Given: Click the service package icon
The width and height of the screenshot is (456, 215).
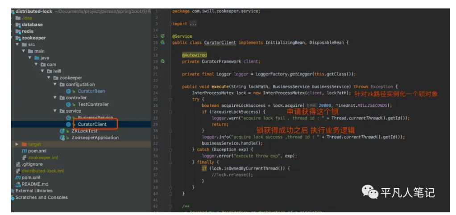Looking at the screenshot, I should click(62, 111).
